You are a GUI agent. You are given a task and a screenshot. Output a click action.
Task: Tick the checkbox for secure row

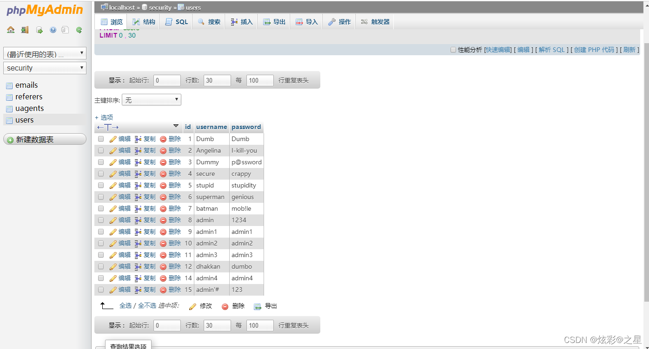tap(101, 174)
